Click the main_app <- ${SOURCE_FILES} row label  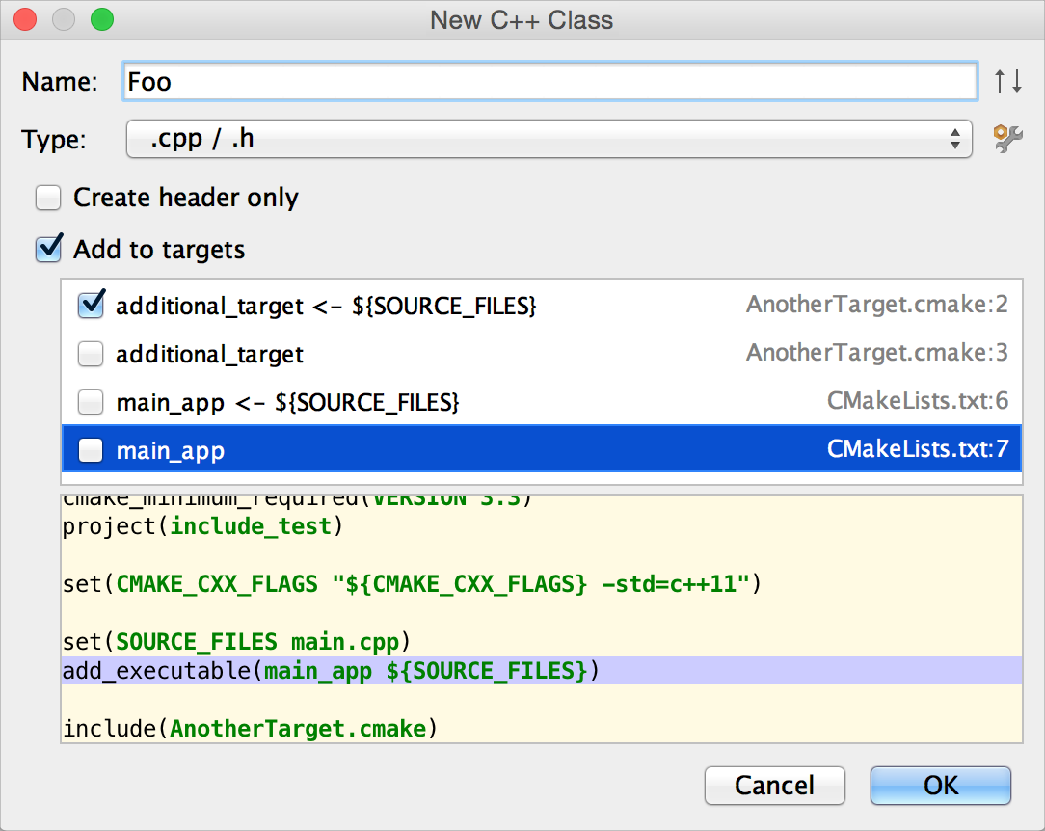[x=287, y=403]
